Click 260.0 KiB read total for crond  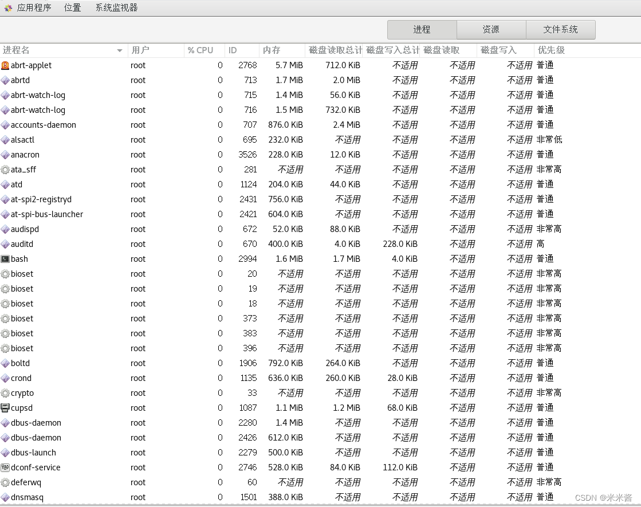[x=343, y=378]
